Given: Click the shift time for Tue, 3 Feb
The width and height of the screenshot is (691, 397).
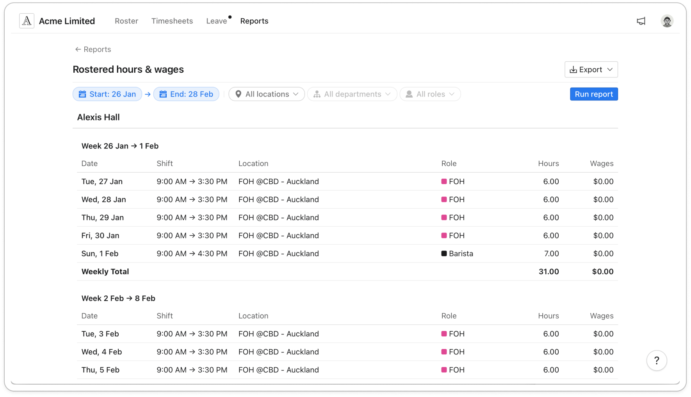Looking at the screenshot, I should coord(192,334).
